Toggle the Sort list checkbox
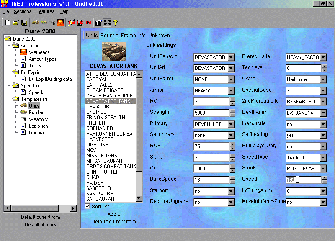Screen dimensions: 335x241 [x=88, y=206]
